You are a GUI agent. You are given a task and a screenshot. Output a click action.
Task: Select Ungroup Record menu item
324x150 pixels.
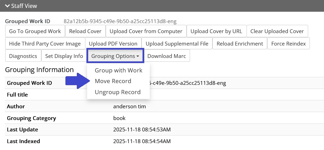pos(118,92)
